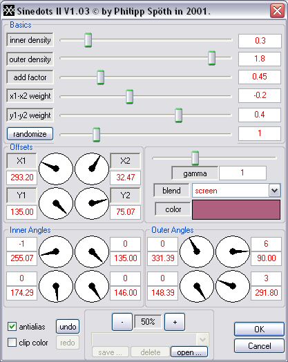The height and width of the screenshot is (362, 288).
Task: Click the outer angle value 291.80
Action: 266,293
